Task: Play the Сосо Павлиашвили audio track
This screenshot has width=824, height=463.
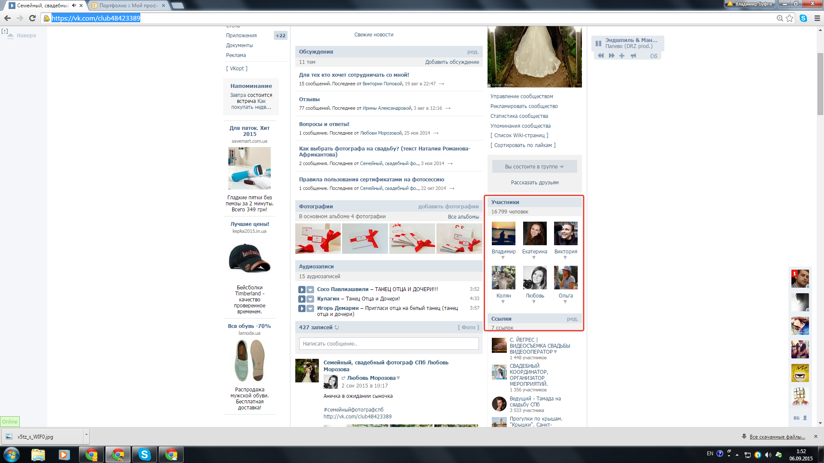Action: point(302,289)
